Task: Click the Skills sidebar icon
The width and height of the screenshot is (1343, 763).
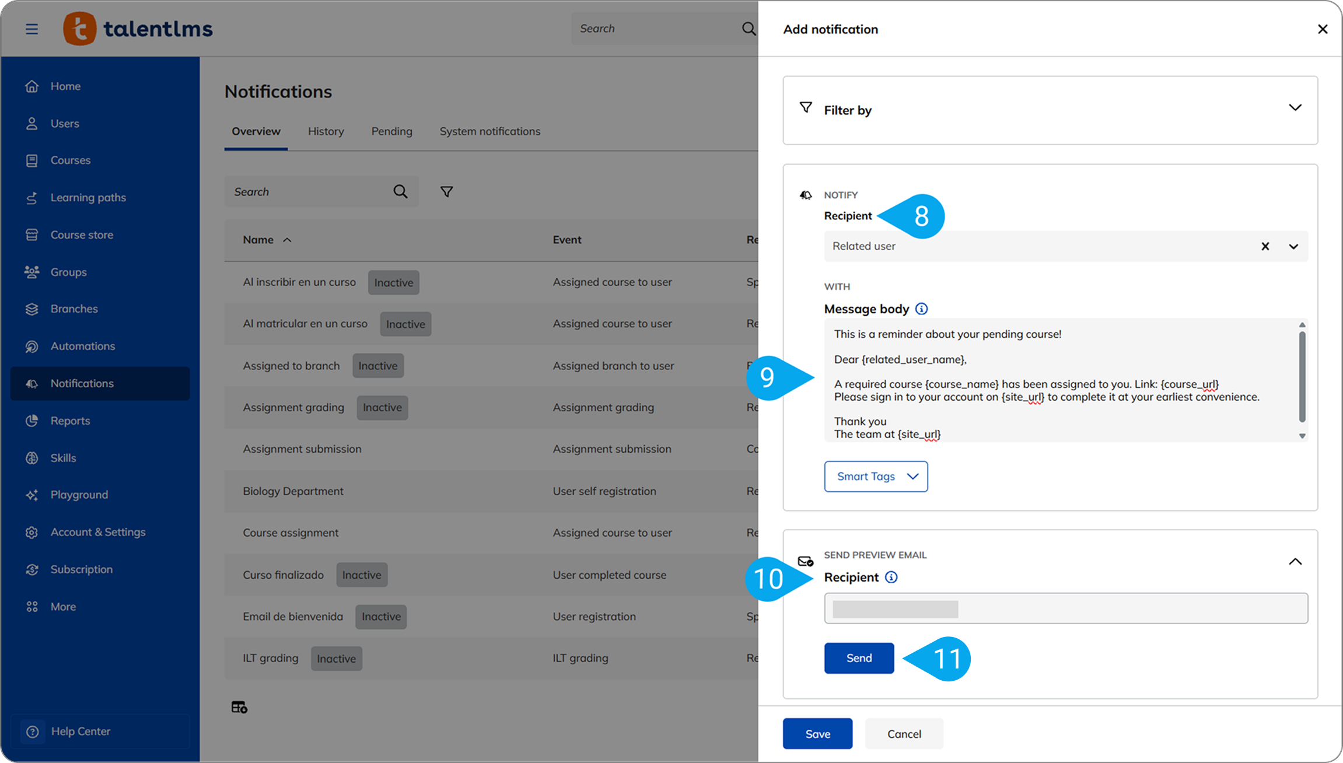Action: (x=32, y=458)
